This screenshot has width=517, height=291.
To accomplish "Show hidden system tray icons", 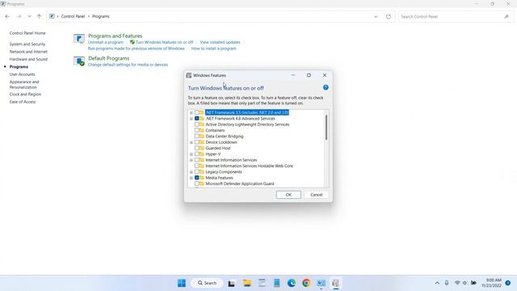I will tap(437, 283).
